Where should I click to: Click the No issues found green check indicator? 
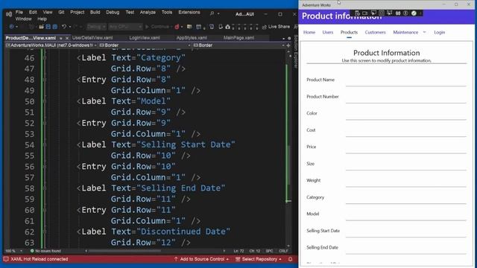32,251
